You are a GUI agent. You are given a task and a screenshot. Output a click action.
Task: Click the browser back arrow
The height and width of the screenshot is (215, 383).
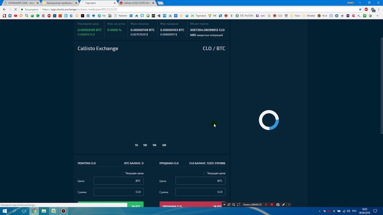(4, 9)
